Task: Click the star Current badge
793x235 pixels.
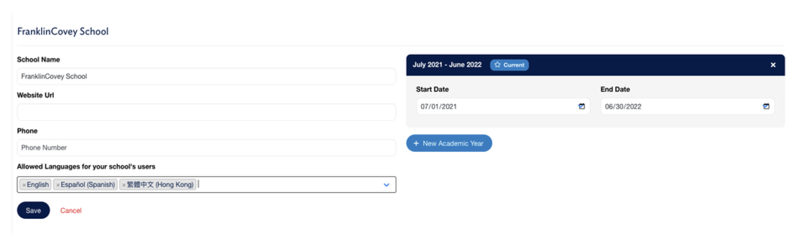Action: [x=509, y=65]
